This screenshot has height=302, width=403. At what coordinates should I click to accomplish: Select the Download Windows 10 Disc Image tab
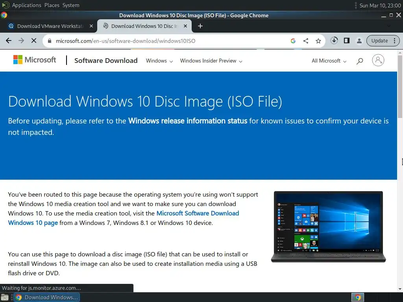144,26
